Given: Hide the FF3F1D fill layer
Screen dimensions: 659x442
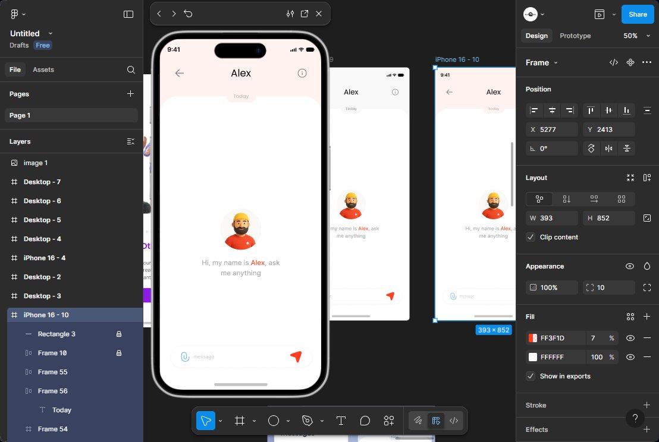Looking at the screenshot, I should tap(630, 338).
